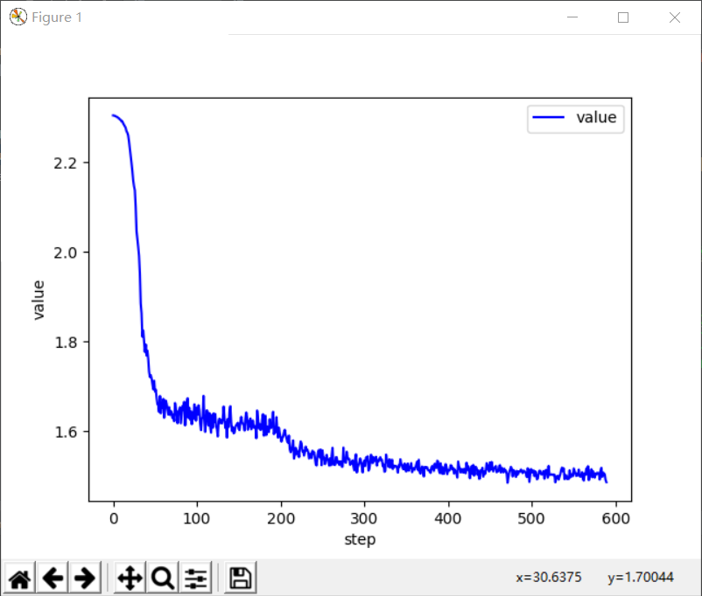
Task: Click the 400 x-axis tick label
Action: pyautogui.click(x=448, y=518)
